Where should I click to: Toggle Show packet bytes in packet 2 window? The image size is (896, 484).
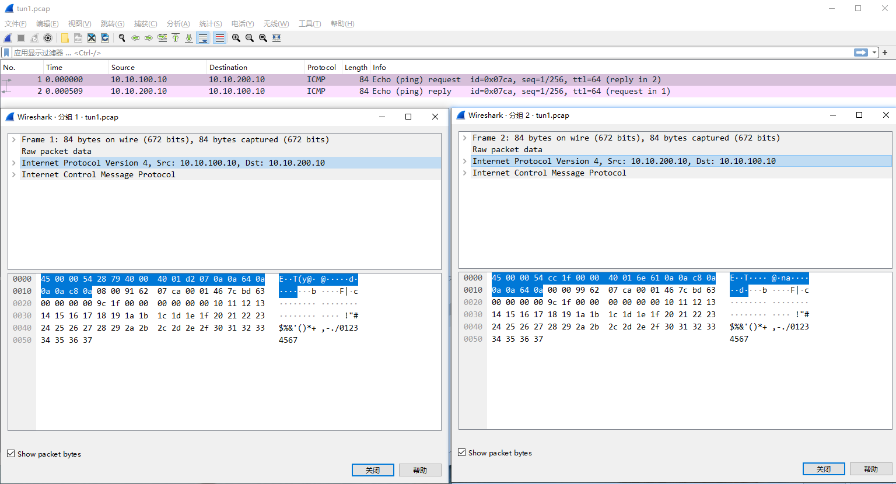(462, 453)
